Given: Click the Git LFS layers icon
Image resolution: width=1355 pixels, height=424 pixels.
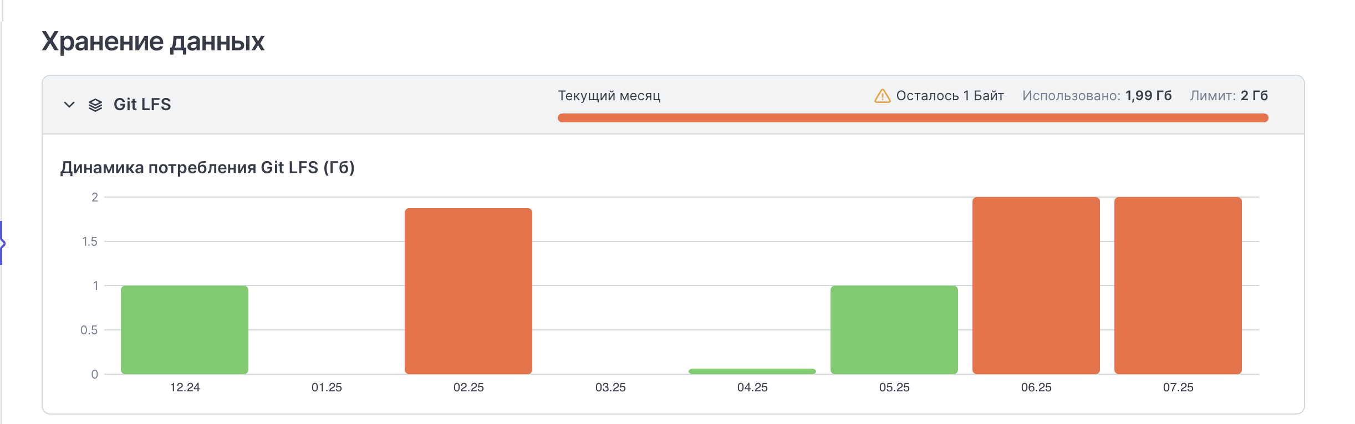Looking at the screenshot, I should (95, 105).
